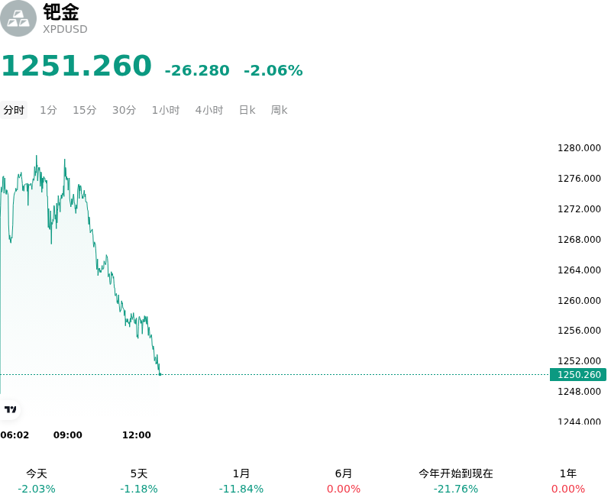Select the 4小时 interval tab
Viewport: 611px width, 504px height.
pyautogui.click(x=209, y=110)
